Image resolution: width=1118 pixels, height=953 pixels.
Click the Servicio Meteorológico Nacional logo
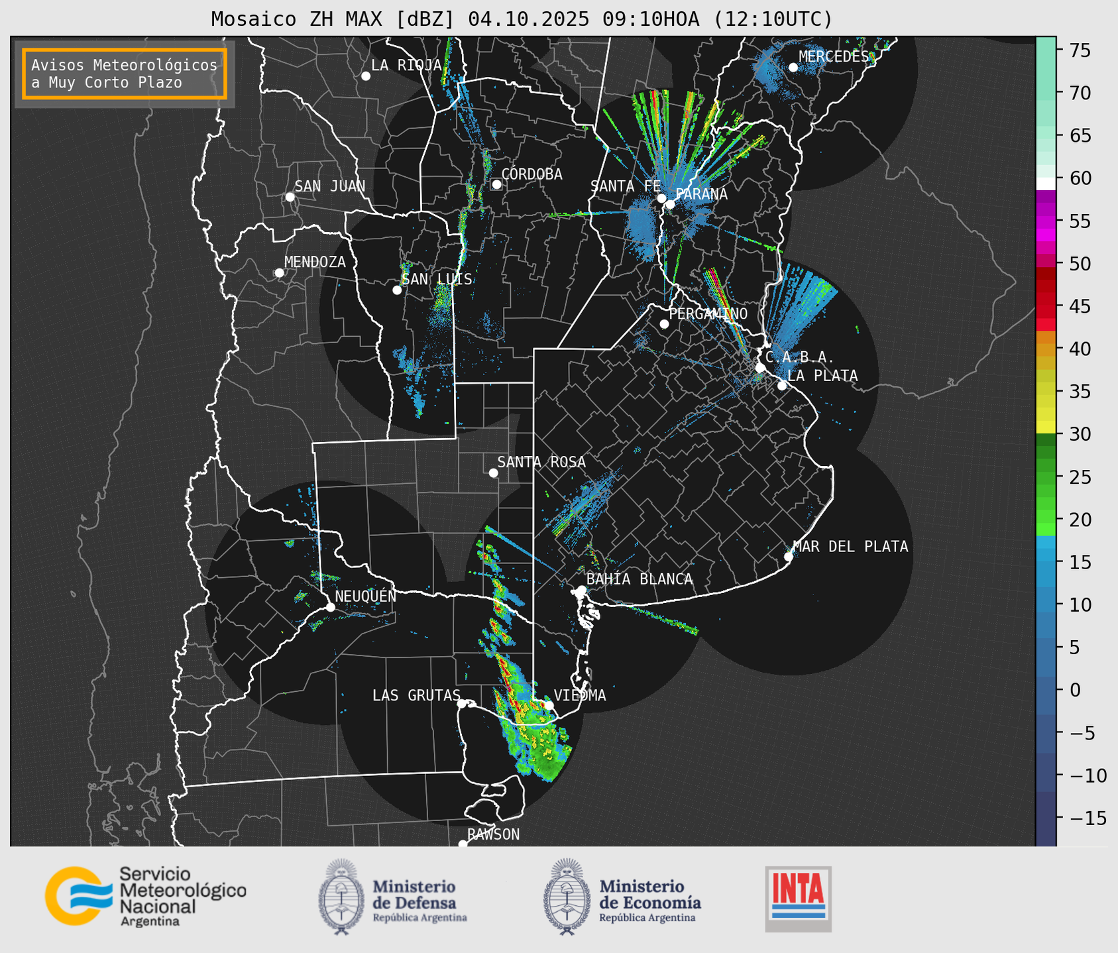144,896
